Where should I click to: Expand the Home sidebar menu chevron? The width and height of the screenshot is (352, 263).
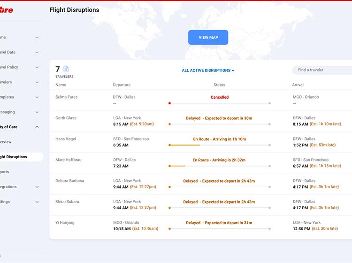click(37, 37)
